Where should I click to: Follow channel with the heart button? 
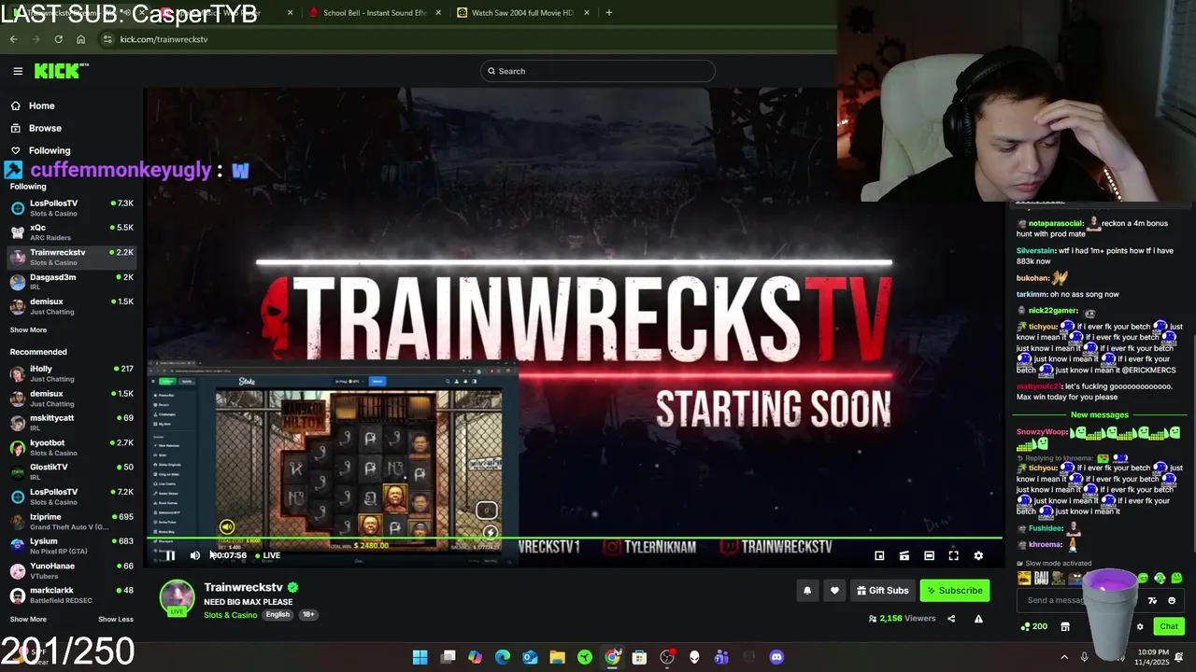[834, 590]
